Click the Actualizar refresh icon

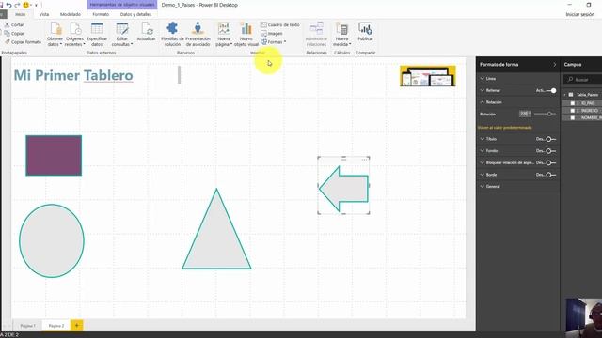(147, 29)
